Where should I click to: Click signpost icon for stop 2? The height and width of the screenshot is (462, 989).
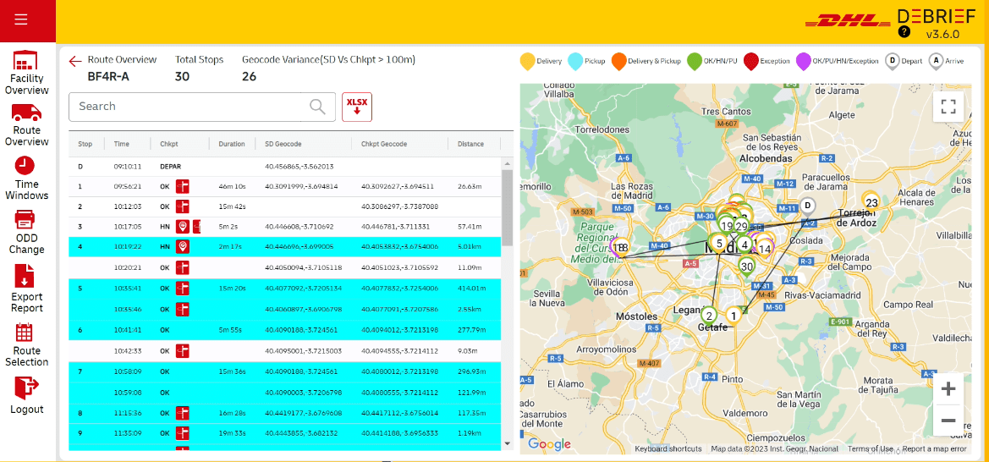[182, 206]
